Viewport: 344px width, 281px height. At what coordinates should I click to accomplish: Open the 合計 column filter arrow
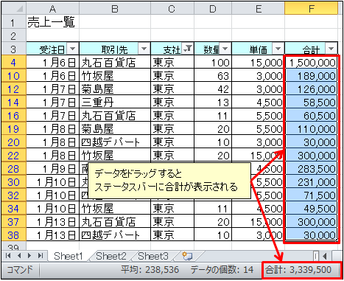tap(331, 49)
